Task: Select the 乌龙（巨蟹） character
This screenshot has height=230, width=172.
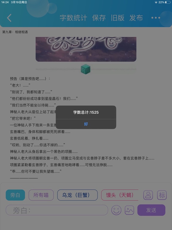Action: click(x=77, y=195)
